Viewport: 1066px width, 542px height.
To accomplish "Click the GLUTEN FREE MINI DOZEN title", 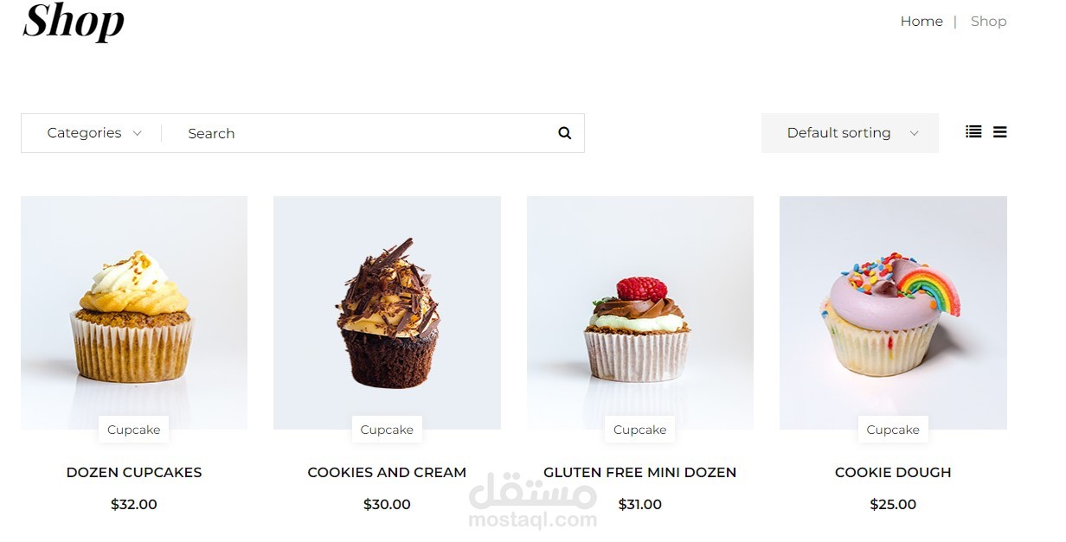I will 640,473.
